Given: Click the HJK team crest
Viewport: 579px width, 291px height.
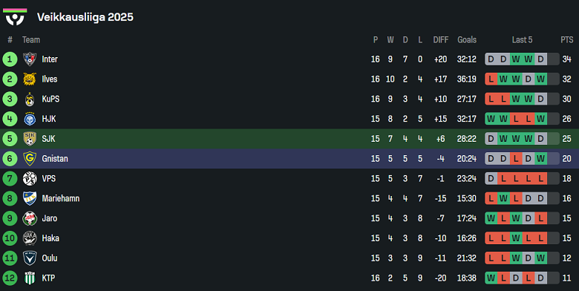Looking at the screenshot, I should [30, 119].
